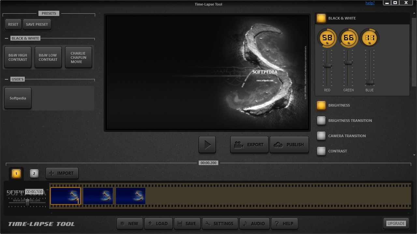Minimize the Time-Lapse Tool window

[387, 3]
